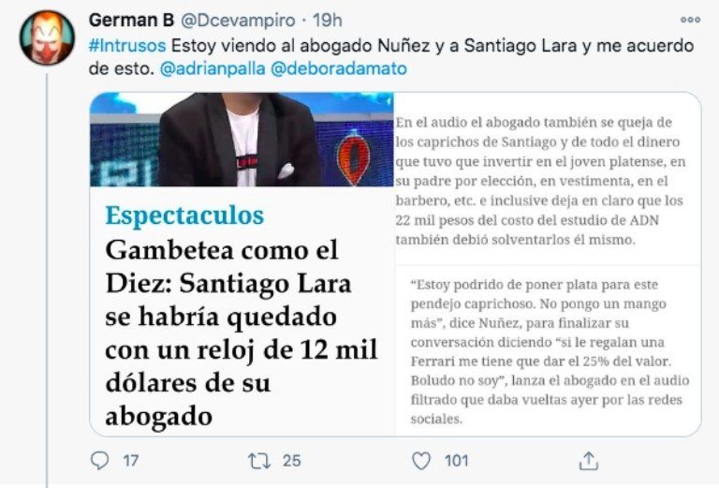Select the Espectaculos section heading

(x=184, y=215)
